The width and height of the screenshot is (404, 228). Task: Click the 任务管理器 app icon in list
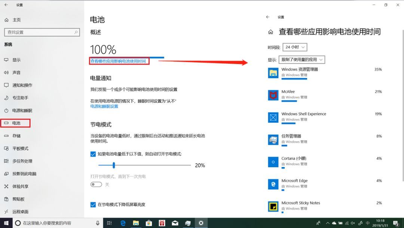[x=273, y=140]
